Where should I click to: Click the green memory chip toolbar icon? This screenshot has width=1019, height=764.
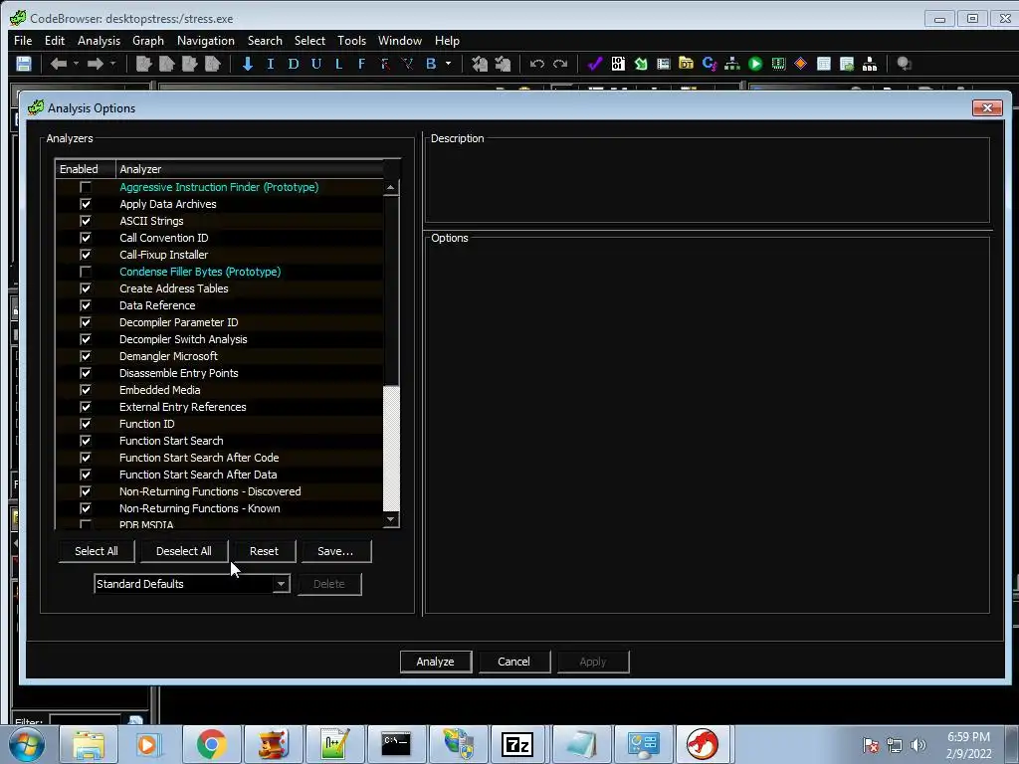tap(778, 64)
